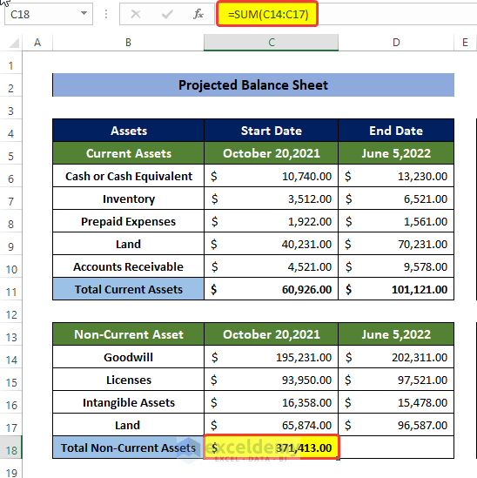Select column A header
Screen dimensions: 477x478
point(37,43)
